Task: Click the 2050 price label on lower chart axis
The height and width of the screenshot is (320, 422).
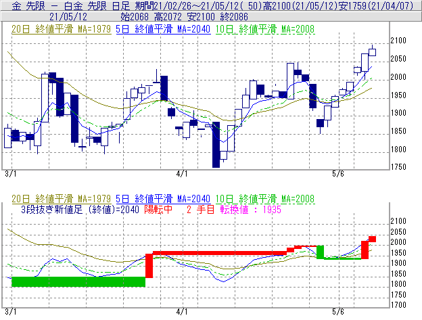Action: point(398,232)
